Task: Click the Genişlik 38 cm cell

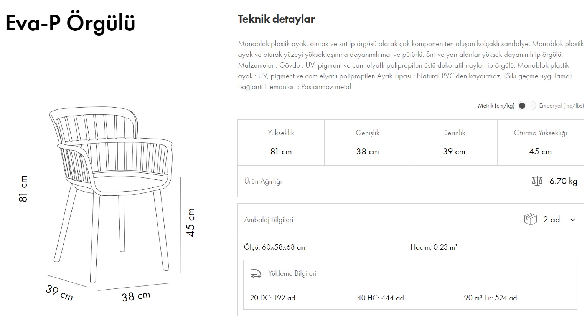Action: click(368, 142)
